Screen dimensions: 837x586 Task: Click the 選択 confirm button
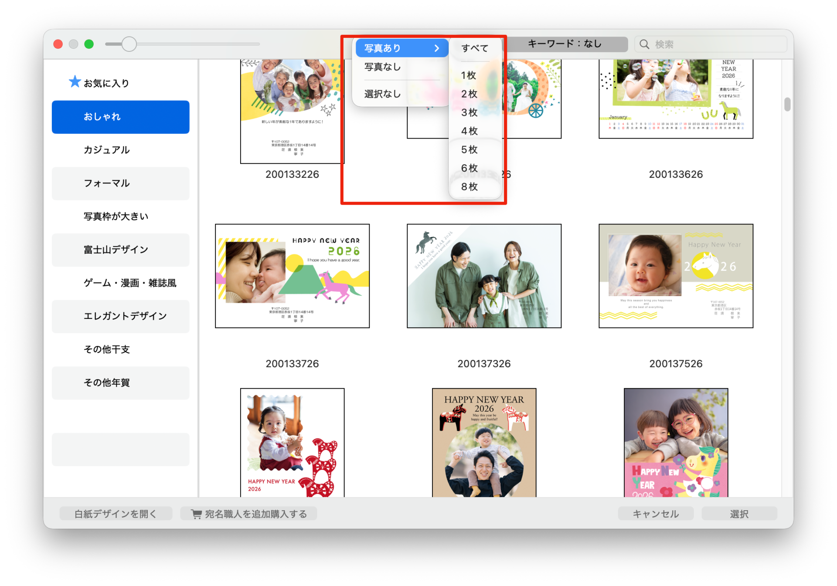[x=739, y=514]
